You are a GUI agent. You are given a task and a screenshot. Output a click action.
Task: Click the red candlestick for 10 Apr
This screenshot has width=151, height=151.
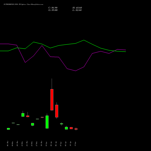(71, 128)
